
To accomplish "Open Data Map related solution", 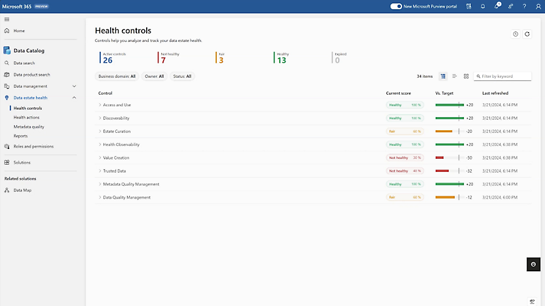I will click(22, 190).
